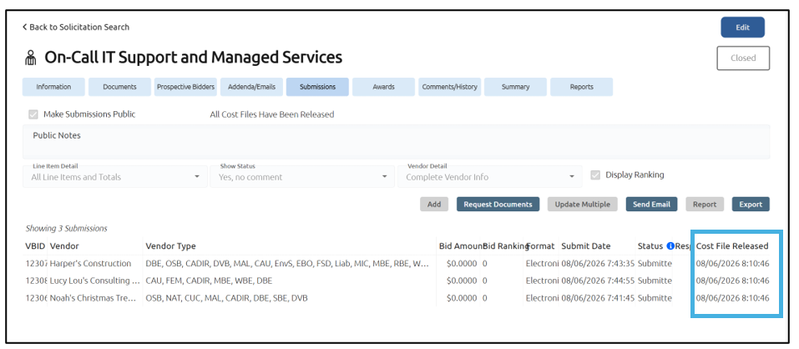Click the back chevron to Solicitation Search
The height and width of the screenshot is (349, 799).
click(x=24, y=27)
